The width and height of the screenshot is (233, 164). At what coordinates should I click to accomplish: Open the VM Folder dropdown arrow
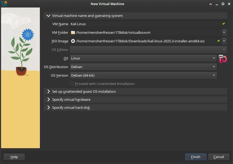tap(224, 33)
